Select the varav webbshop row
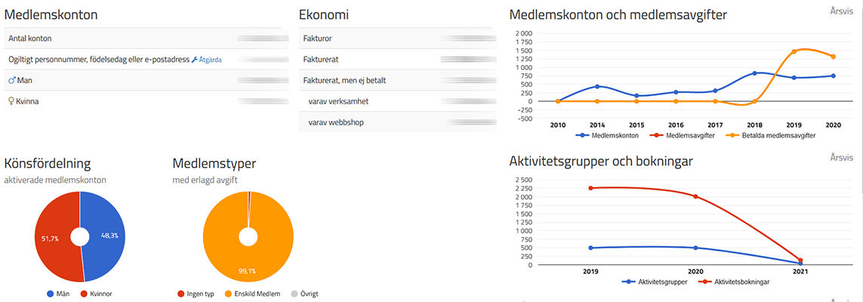 pyautogui.click(x=395, y=122)
